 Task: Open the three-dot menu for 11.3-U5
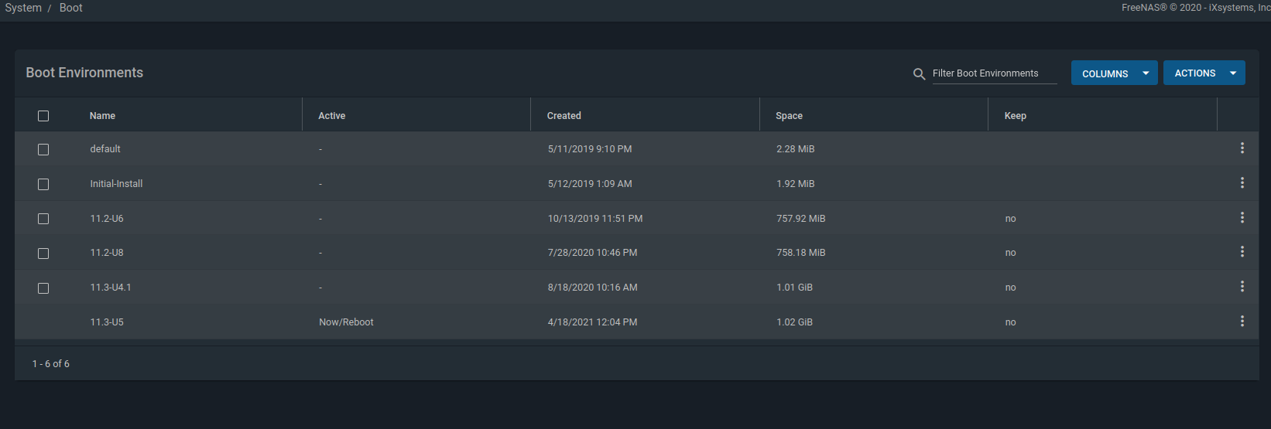[1242, 321]
